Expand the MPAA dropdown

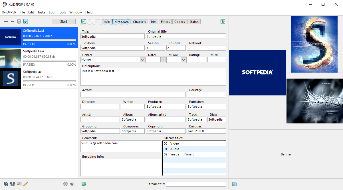[x=183, y=60]
